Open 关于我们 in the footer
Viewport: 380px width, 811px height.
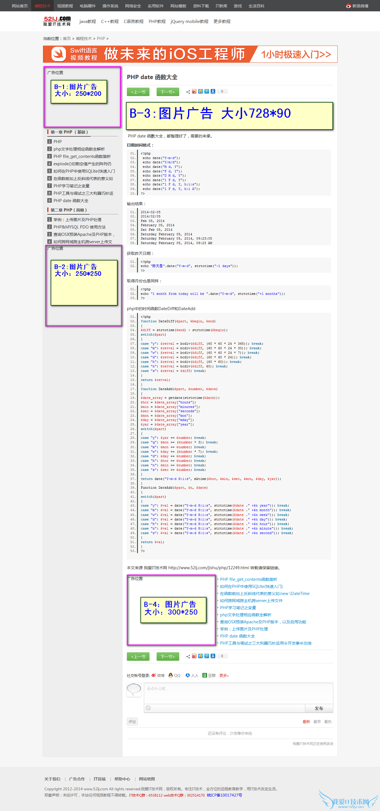coord(52,779)
